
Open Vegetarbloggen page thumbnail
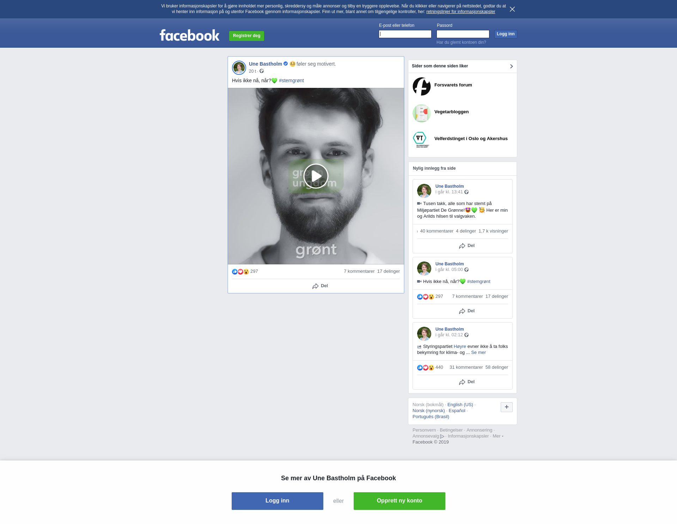421,113
